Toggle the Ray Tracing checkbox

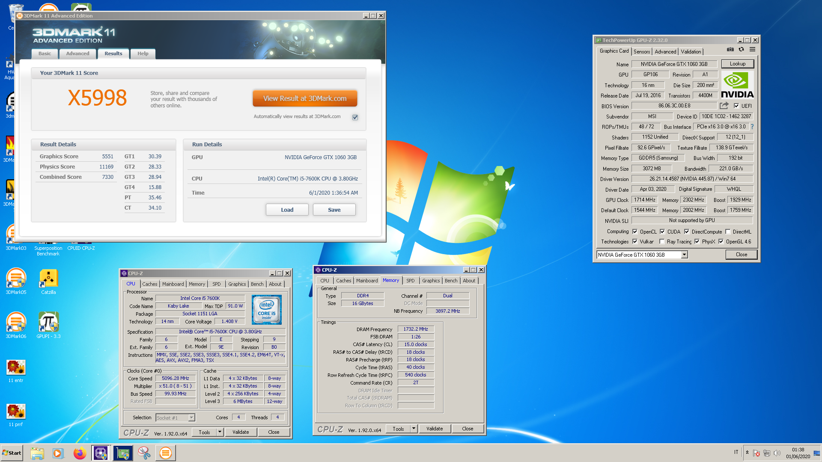point(662,241)
